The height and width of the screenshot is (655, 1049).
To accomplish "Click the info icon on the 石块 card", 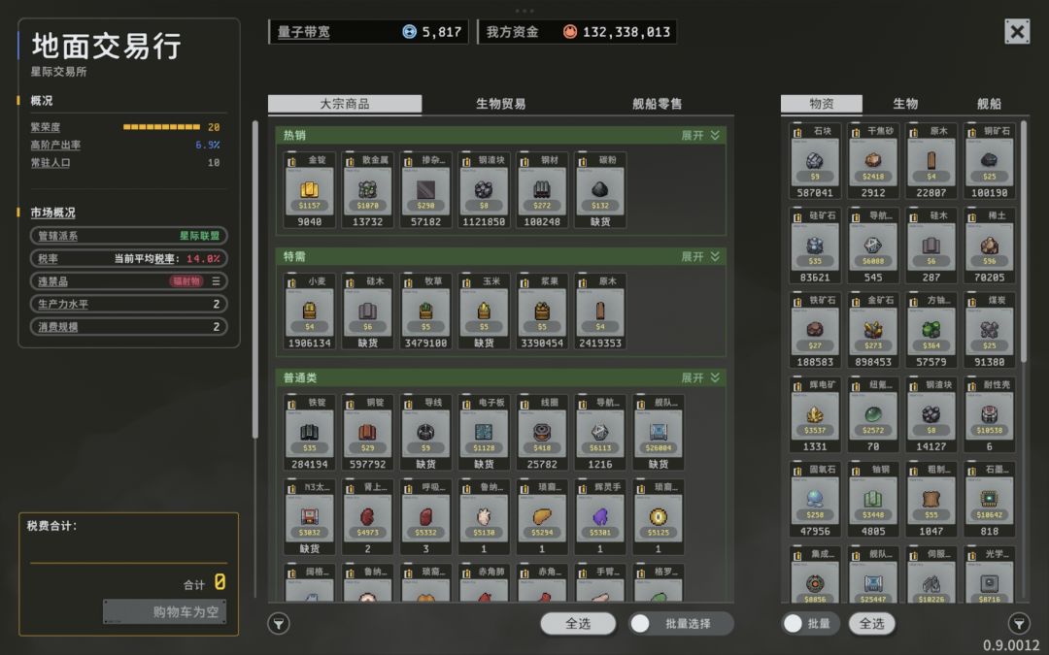I will [x=797, y=132].
